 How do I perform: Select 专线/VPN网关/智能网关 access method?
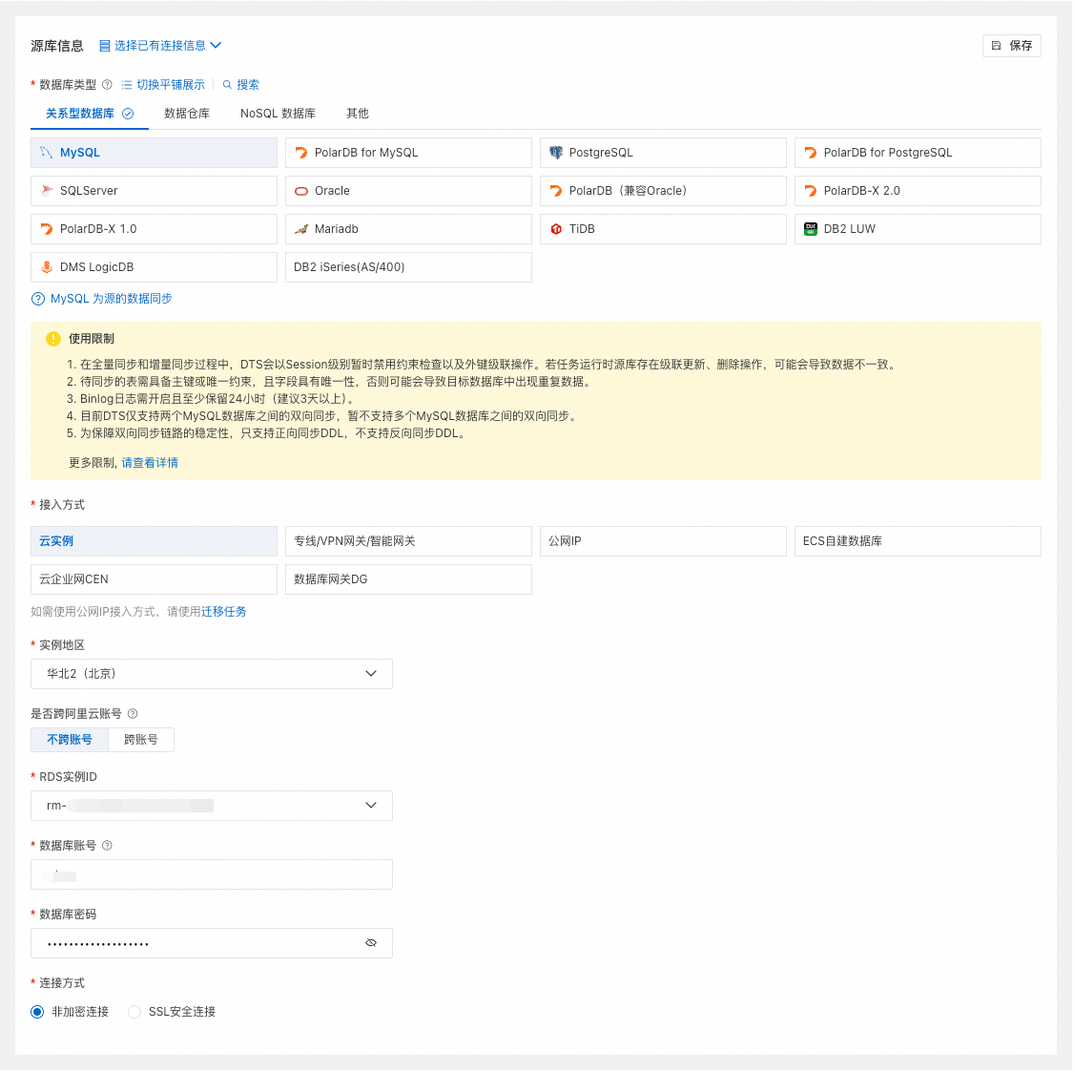pyautogui.click(x=408, y=541)
